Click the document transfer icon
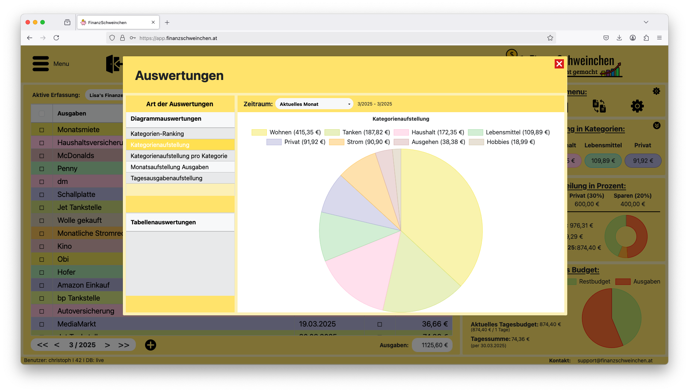The height and width of the screenshot is (392, 689). [x=599, y=106]
